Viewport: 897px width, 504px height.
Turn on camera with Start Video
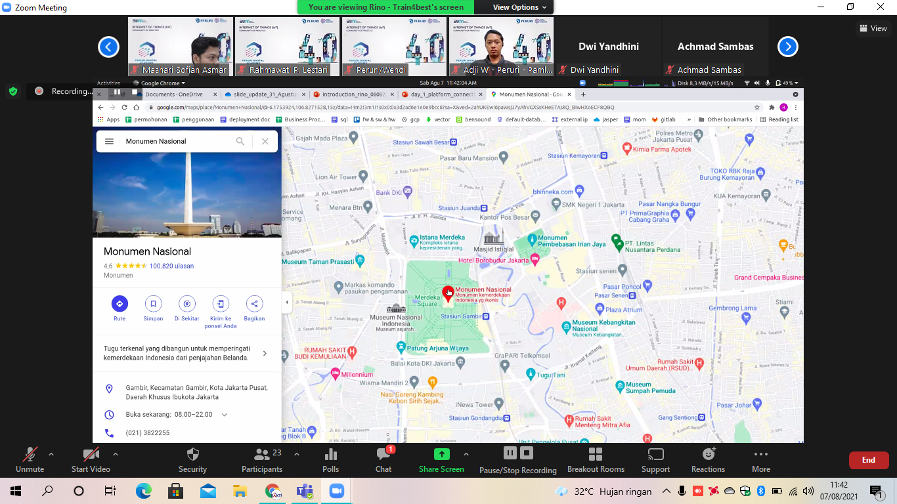pos(91,454)
